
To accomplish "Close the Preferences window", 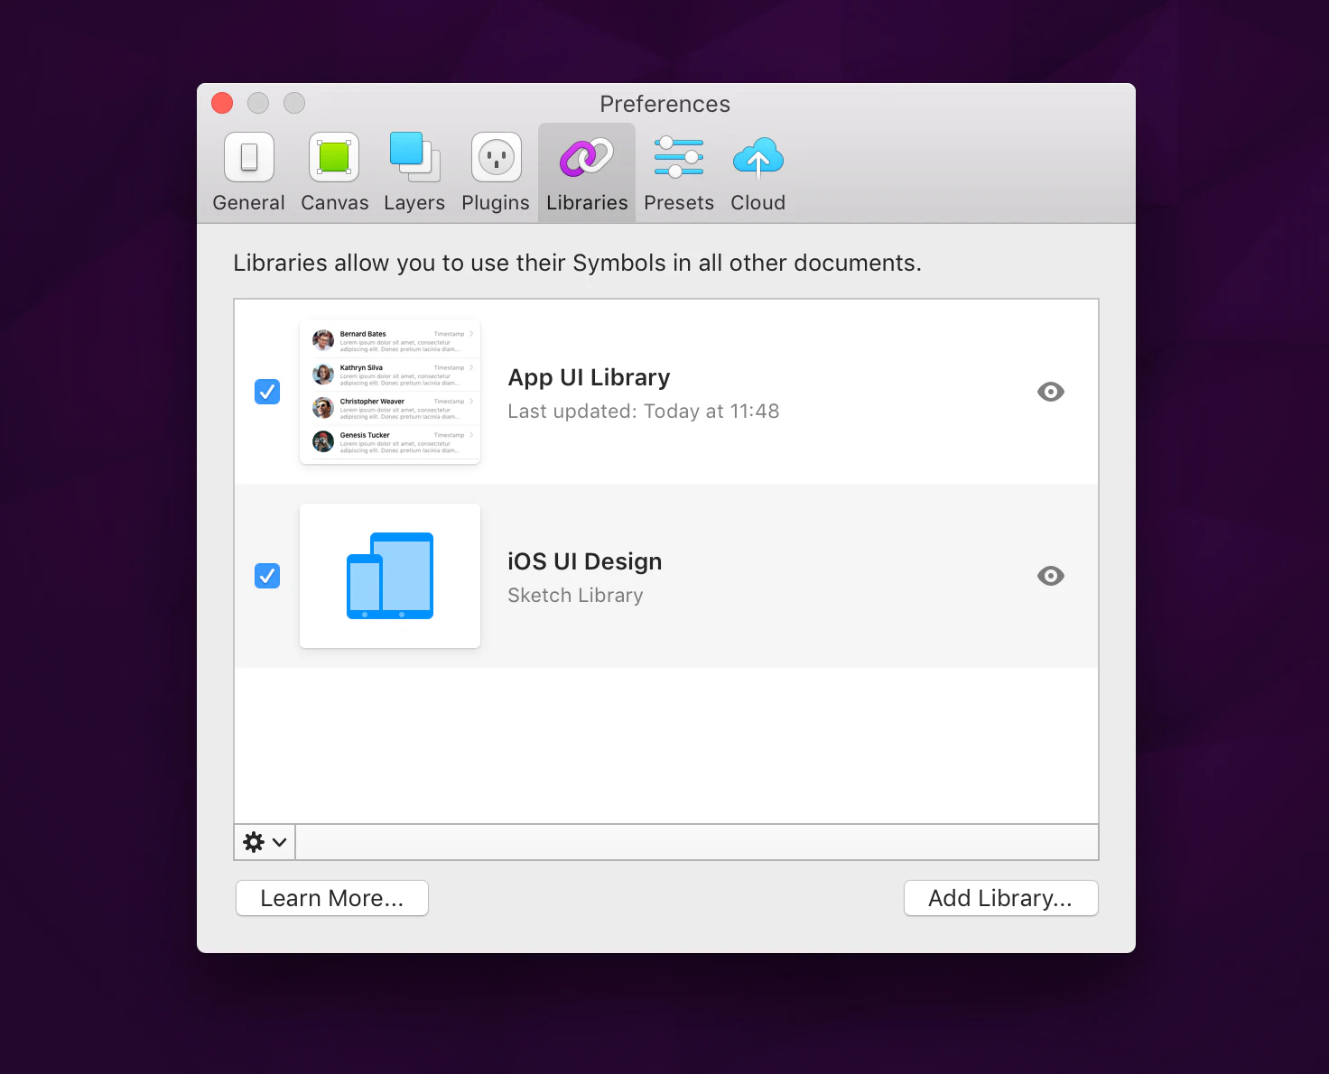I will tap(222, 103).
